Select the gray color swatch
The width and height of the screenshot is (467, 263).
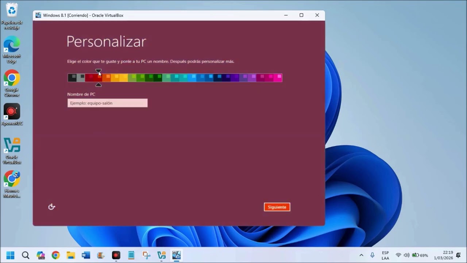click(81, 77)
